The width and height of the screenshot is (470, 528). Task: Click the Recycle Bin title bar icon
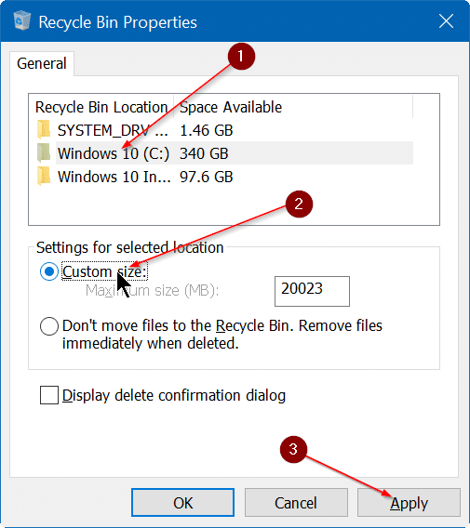22,20
